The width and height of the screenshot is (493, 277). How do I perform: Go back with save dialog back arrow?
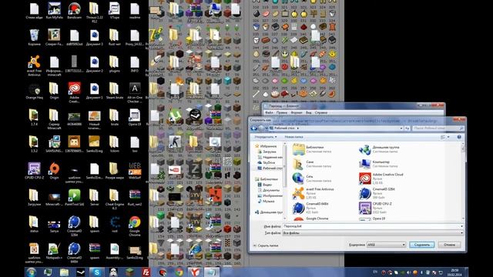(254, 128)
